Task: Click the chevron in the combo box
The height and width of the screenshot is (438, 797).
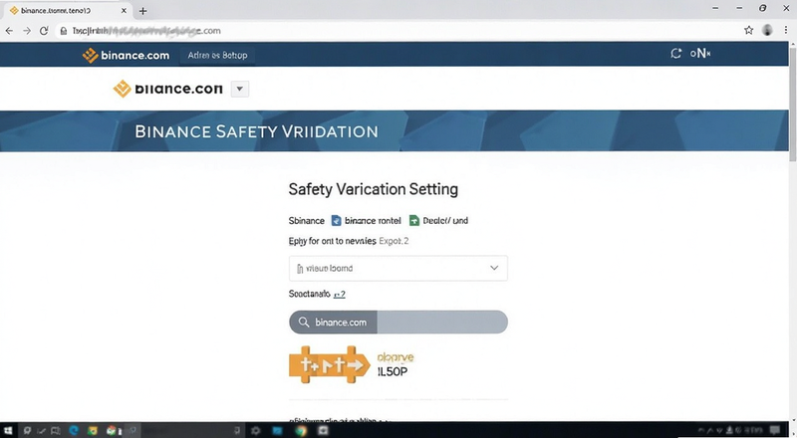Action: 494,268
